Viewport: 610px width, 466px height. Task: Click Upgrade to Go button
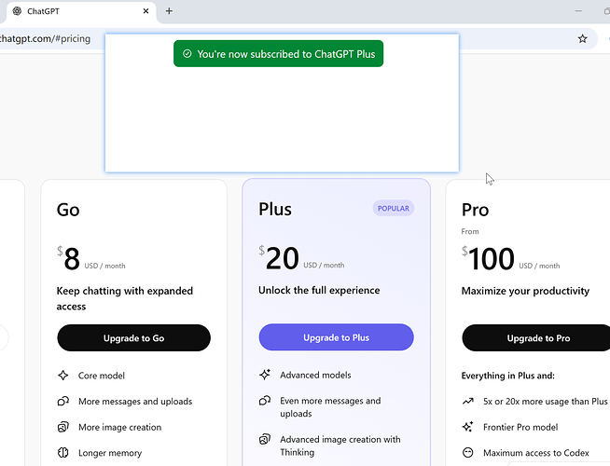(x=133, y=337)
